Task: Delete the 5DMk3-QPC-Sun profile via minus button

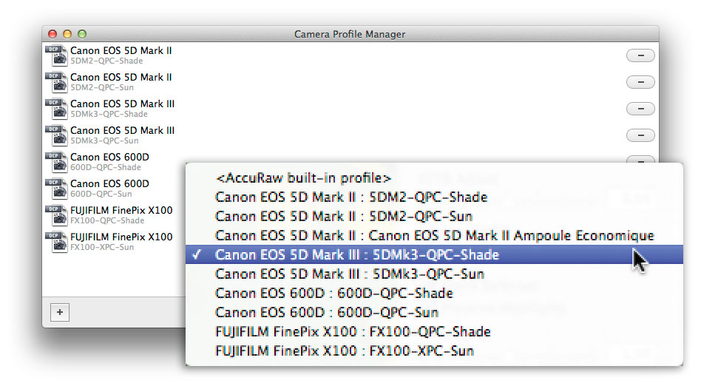Action: (x=640, y=135)
